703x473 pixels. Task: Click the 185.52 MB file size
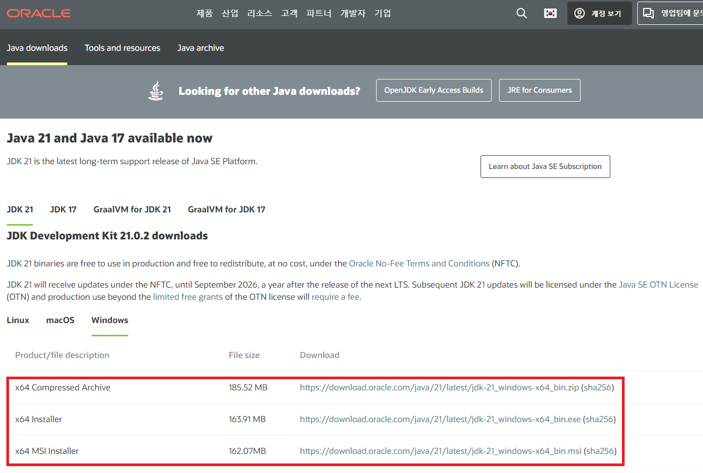[248, 387]
